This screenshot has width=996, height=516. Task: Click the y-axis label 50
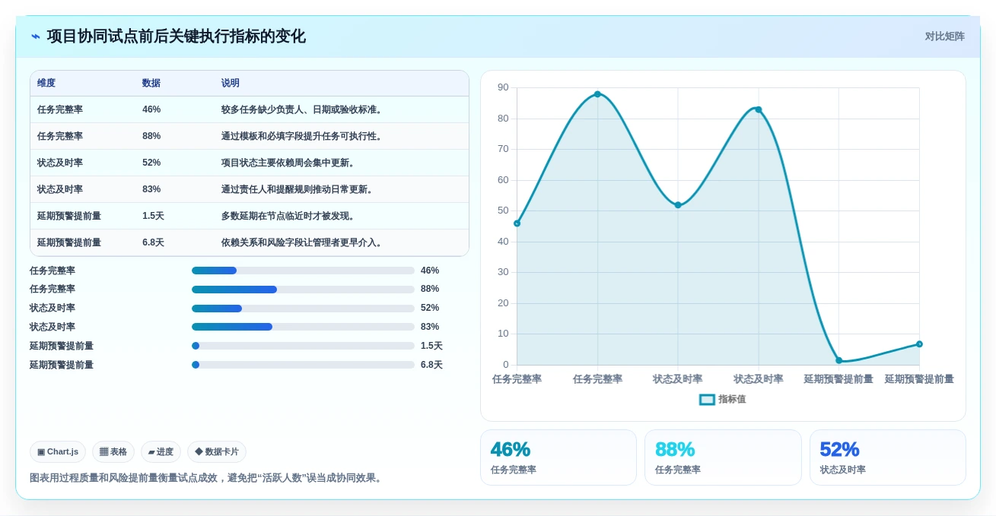[x=503, y=211]
